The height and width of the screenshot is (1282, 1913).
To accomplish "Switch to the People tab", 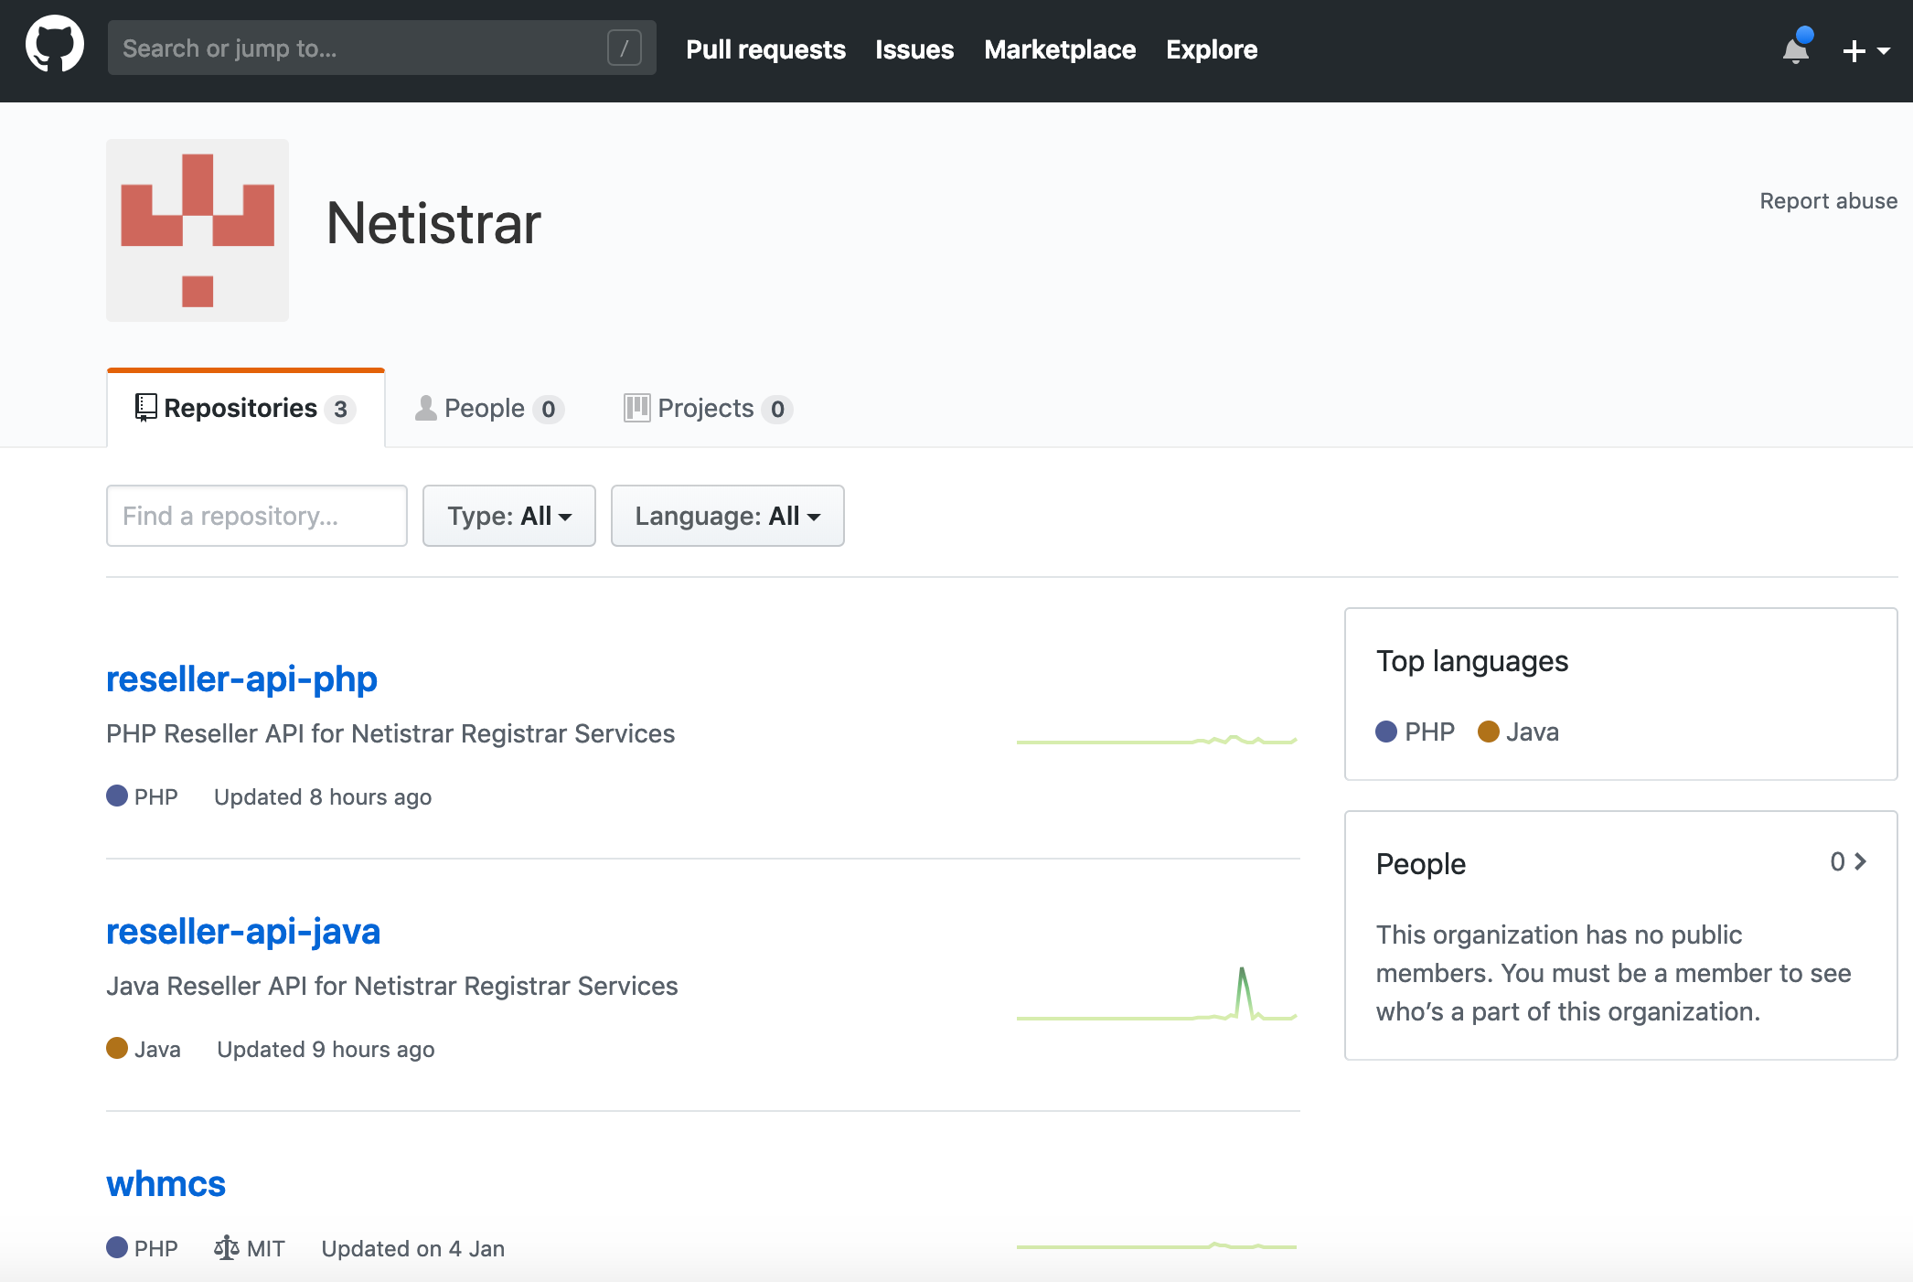I will tap(489, 409).
